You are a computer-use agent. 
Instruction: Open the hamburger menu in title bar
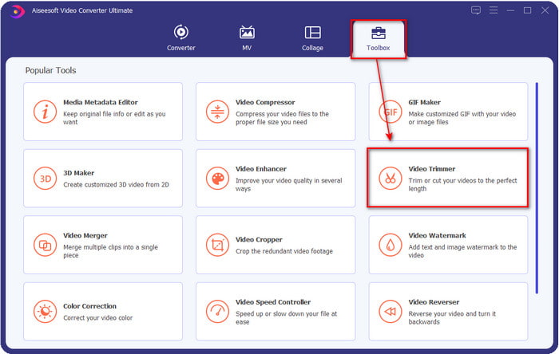(494, 10)
